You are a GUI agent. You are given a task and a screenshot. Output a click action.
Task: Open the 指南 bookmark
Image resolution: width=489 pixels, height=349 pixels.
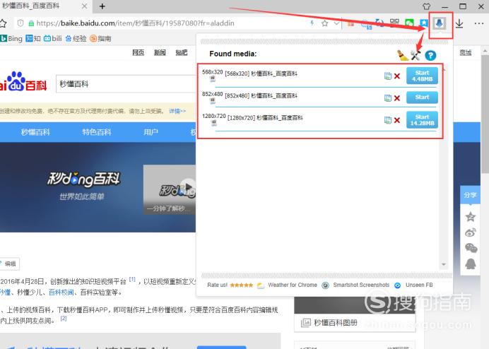click(100, 38)
